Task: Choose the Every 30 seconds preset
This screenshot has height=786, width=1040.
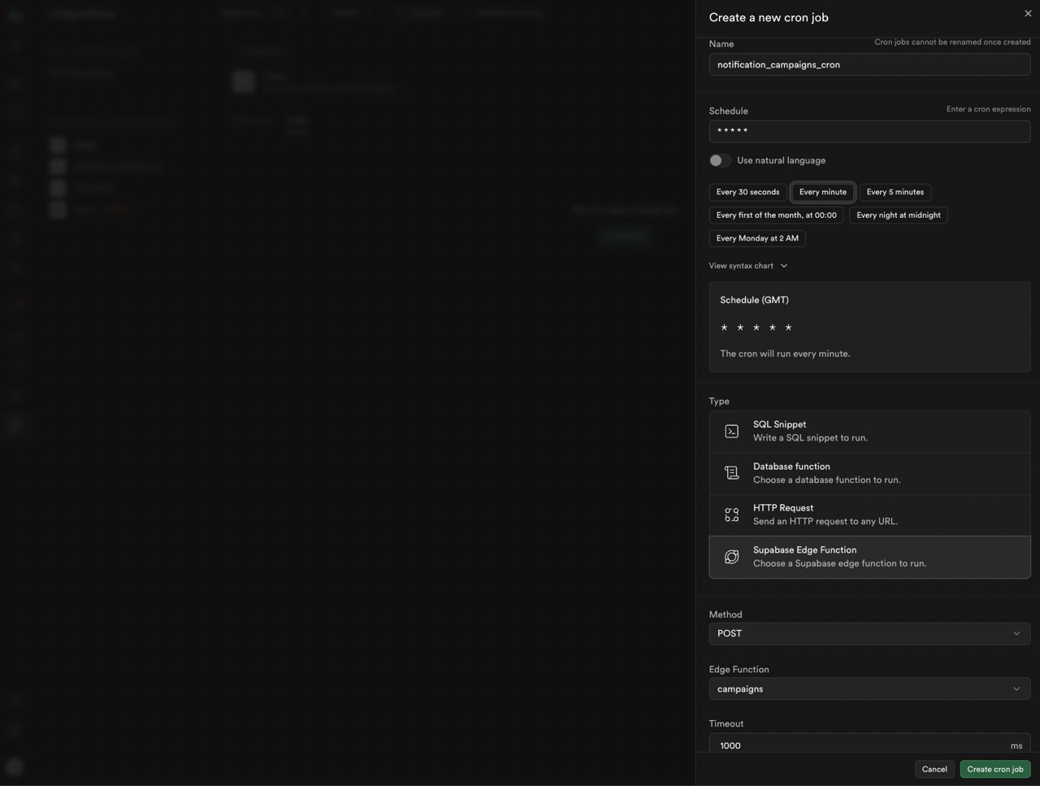Action: point(747,192)
